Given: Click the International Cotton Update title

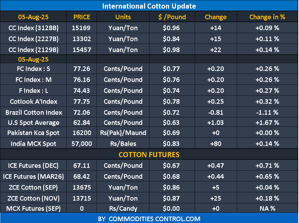Looking at the screenshot, I should 149,6.
